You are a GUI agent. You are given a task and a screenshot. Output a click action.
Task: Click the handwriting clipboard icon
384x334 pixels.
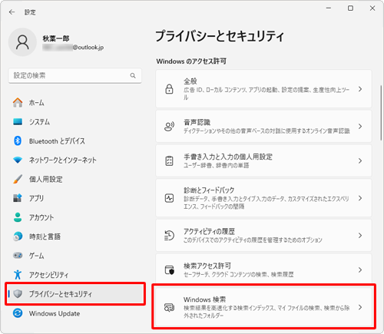tap(169, 160)
